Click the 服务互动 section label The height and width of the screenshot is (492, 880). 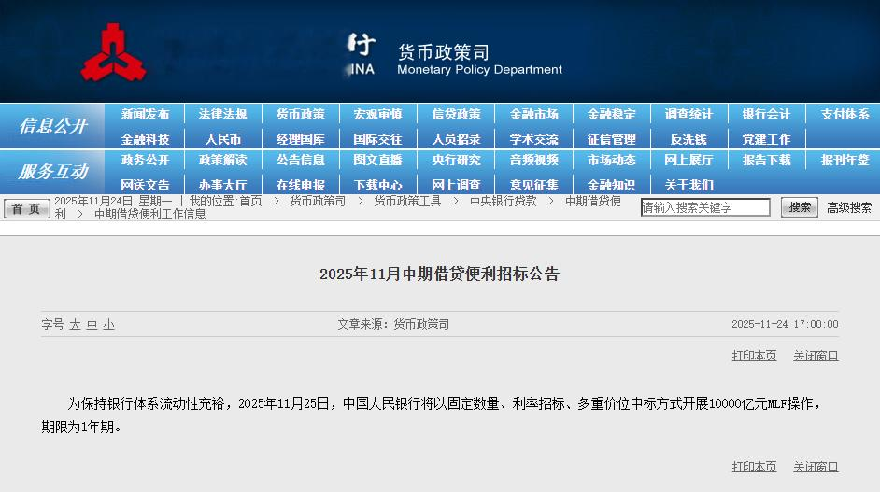(x=52, y=172)
